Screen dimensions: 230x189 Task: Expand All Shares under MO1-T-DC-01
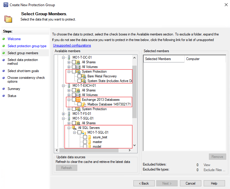click(69, 62)
